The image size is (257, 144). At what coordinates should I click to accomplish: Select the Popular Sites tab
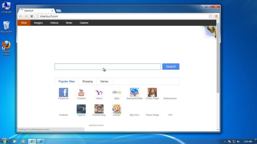point(66,81)
